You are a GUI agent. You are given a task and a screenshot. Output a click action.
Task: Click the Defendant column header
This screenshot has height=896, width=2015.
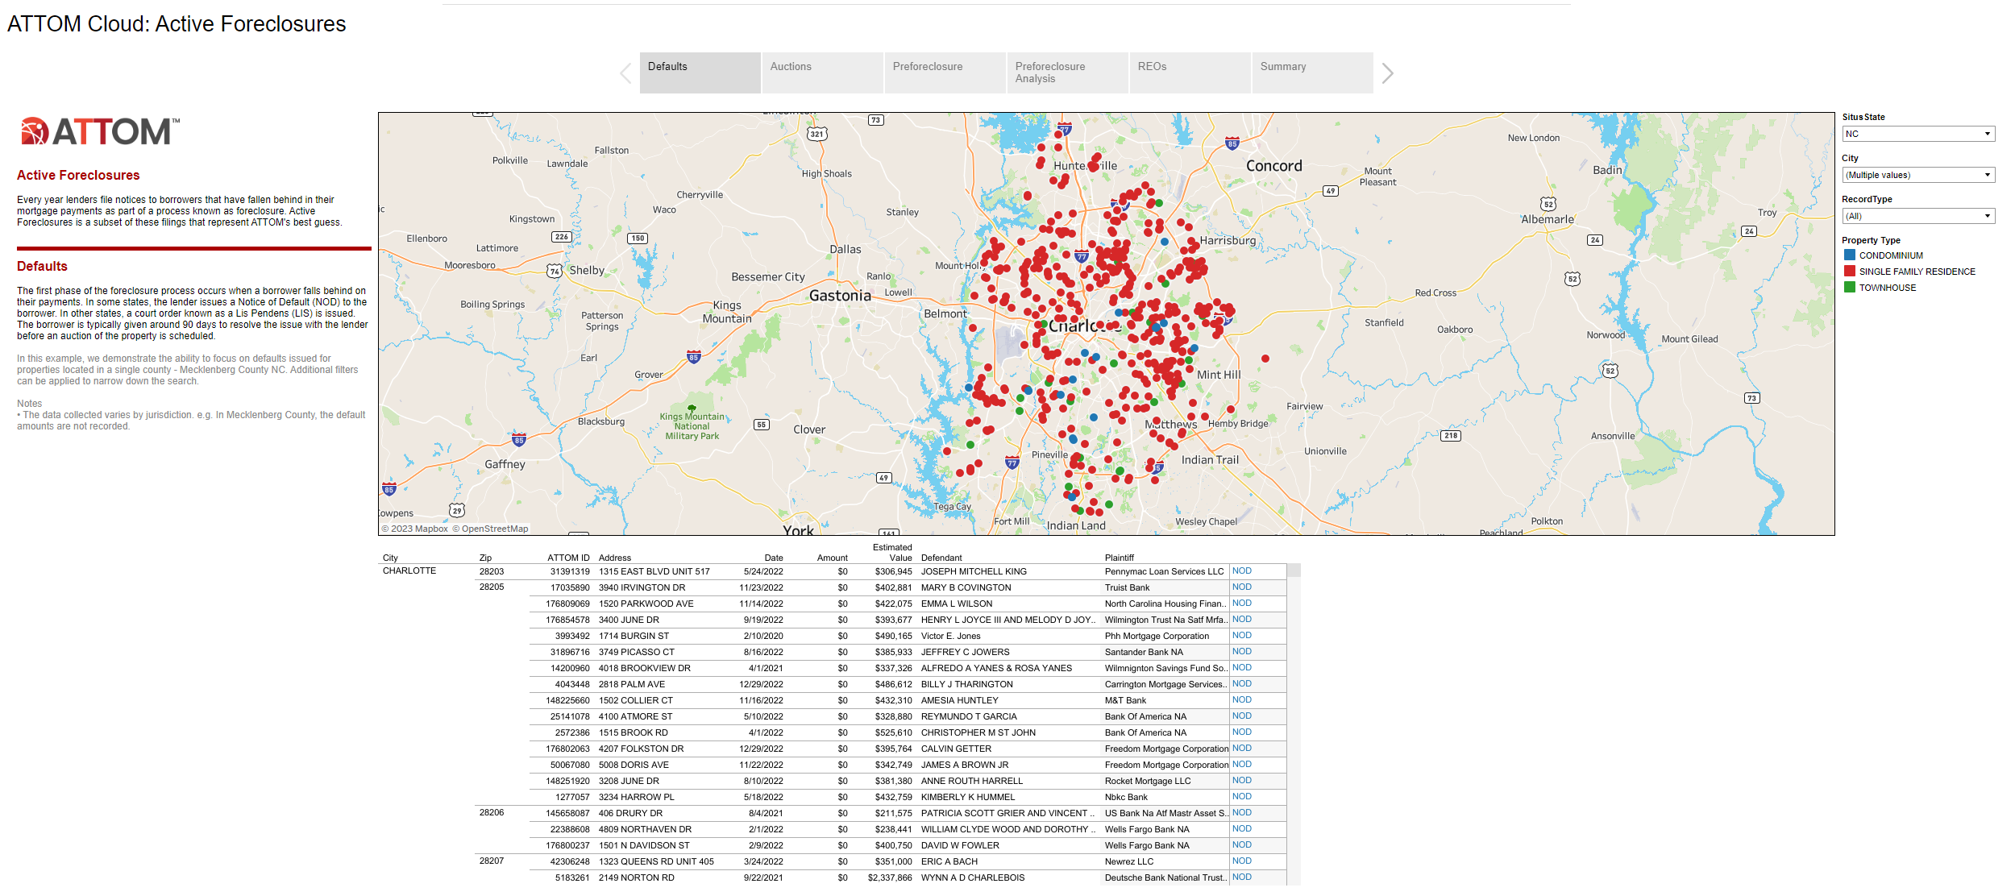941,558
